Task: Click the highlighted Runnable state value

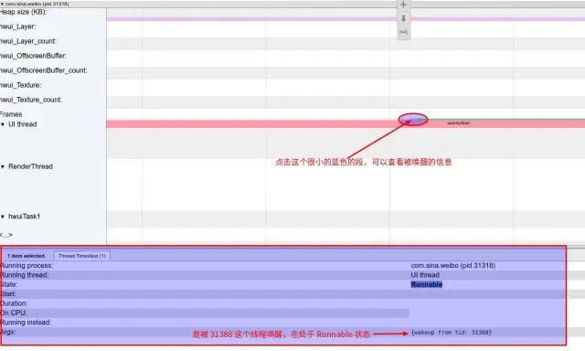Action: coord(427,284)
